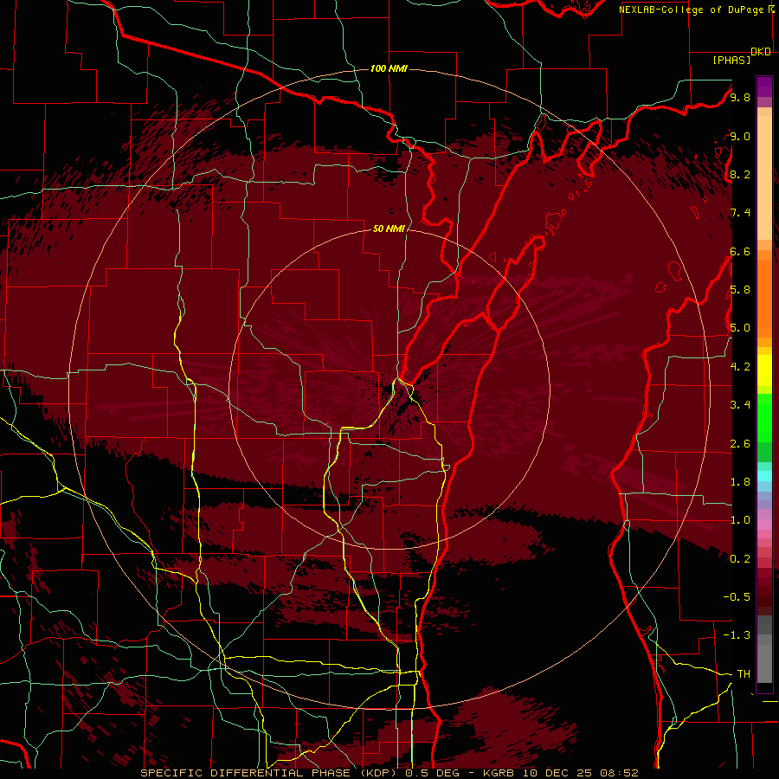
Task: Select the 1.8 scale value
Action: (x=740, y=482)
